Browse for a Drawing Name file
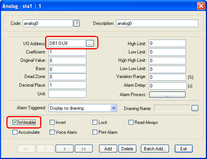The width and height of the screenshot is (207, 159). coord(195,108)
